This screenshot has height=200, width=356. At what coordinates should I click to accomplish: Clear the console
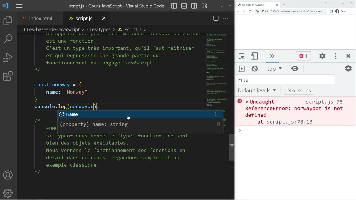[254, 69]
